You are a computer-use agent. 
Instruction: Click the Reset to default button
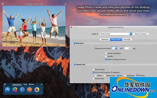click(x=141, y=34)
